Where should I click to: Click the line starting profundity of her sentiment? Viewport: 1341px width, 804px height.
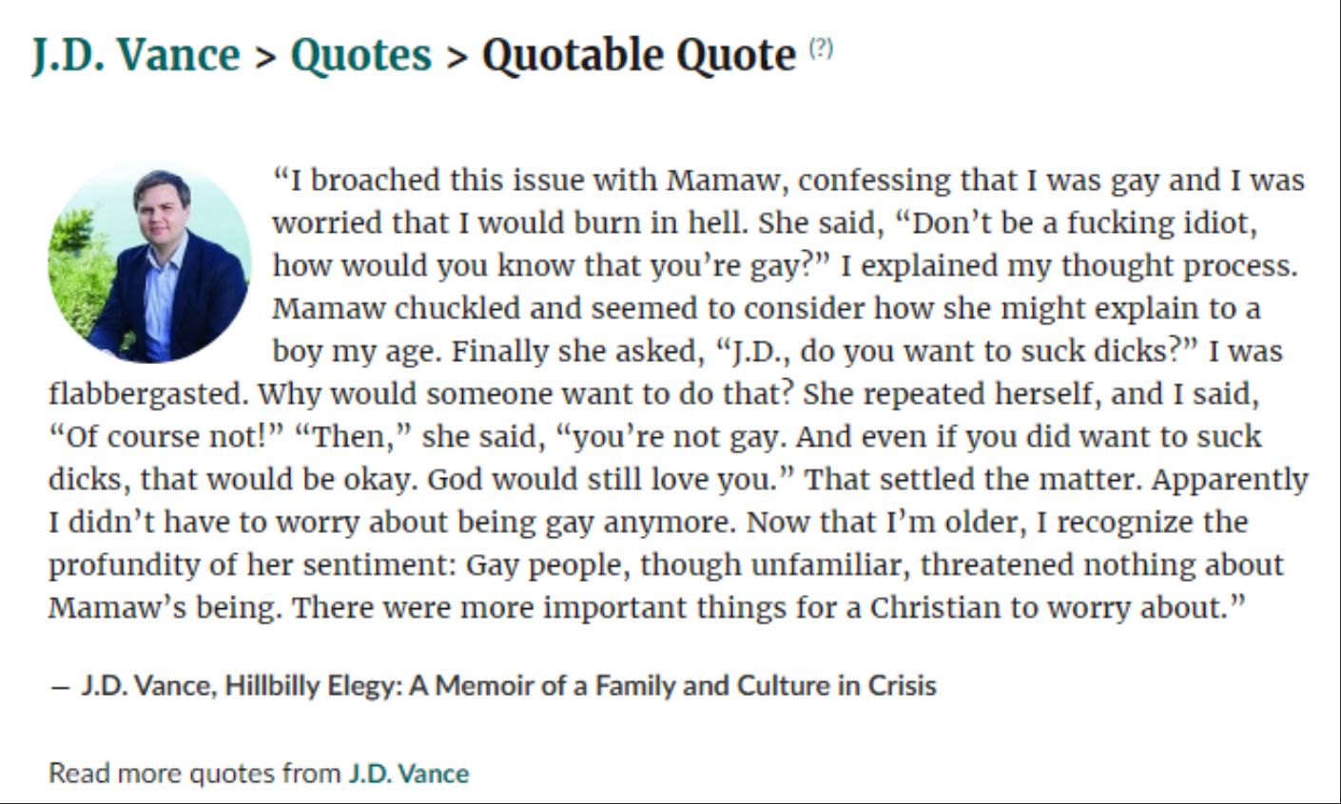click(x=666, y=565)
